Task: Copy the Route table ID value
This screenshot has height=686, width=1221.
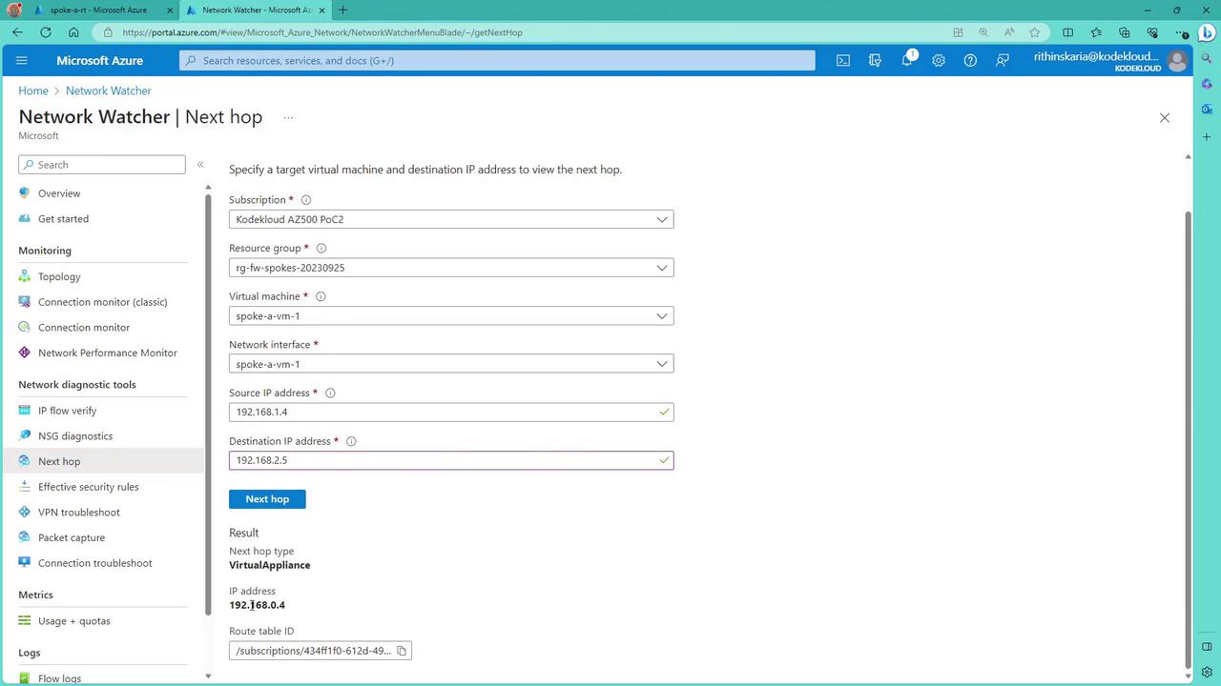Action: (x=402, y=651)
